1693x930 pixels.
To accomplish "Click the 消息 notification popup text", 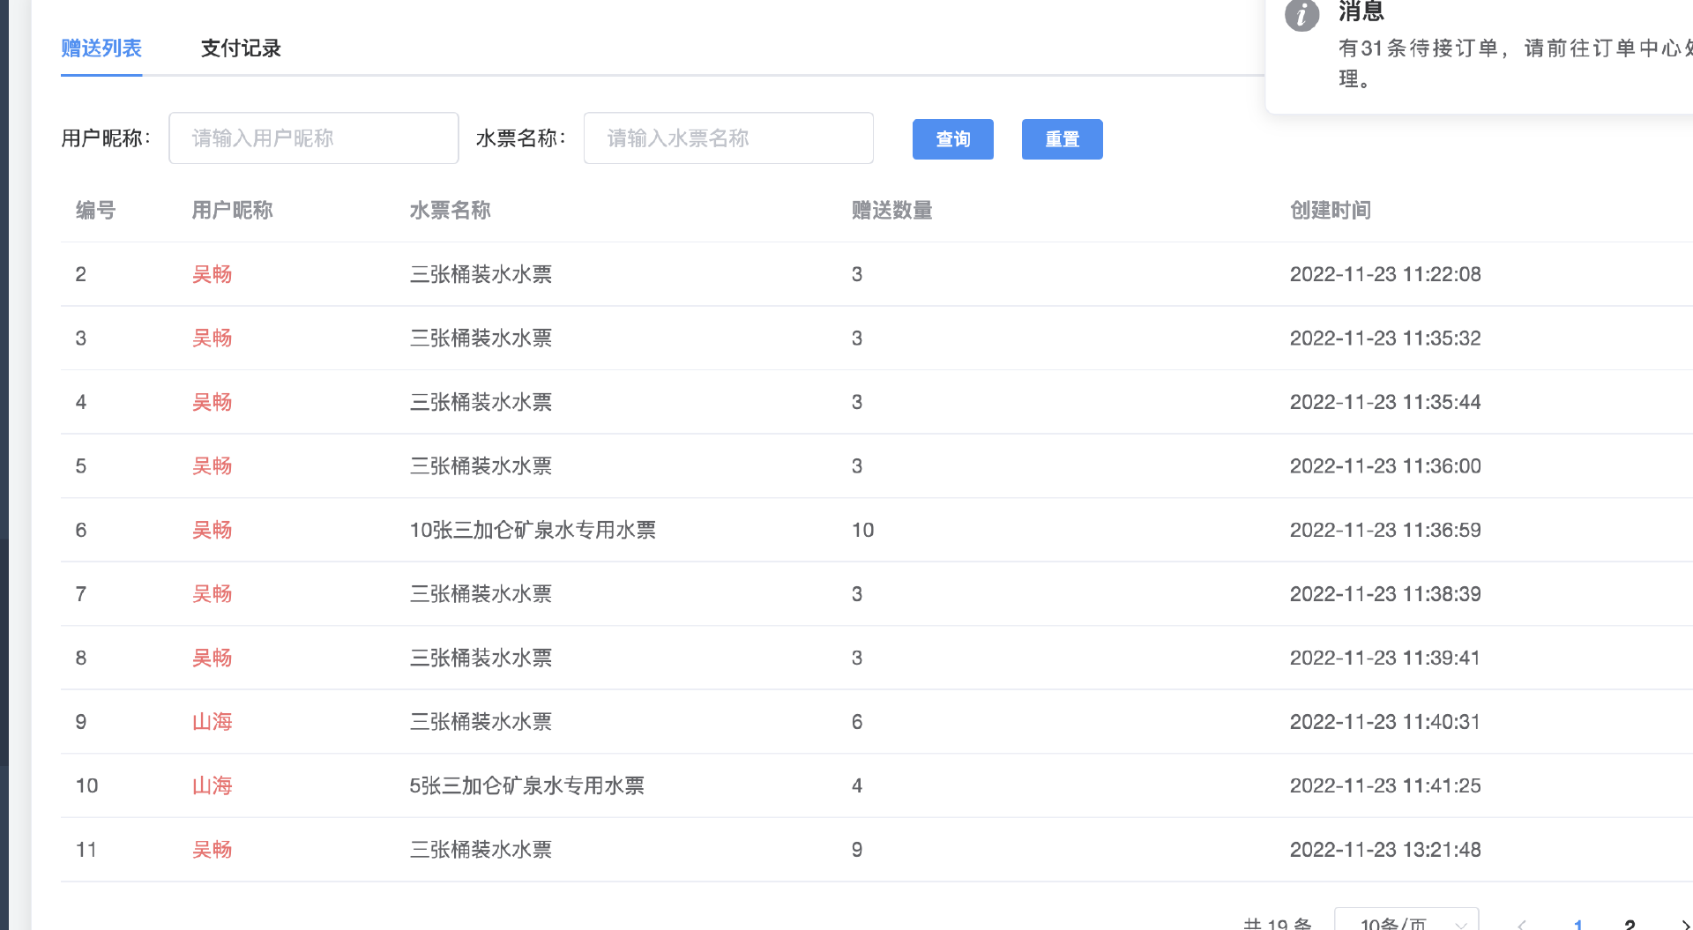I will tap(1508, 49).
